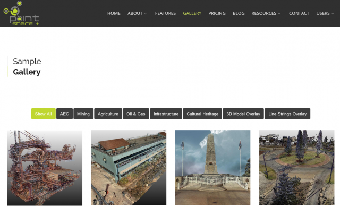Filter gallery by Infrastructure
This screenshot has height=207, width=340.
[x=166, y=114]
